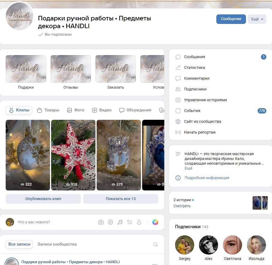The width and height of the screenshot is (272, 265).
Task: Click the Подписчики 143 heading
Action: (192, 227)
